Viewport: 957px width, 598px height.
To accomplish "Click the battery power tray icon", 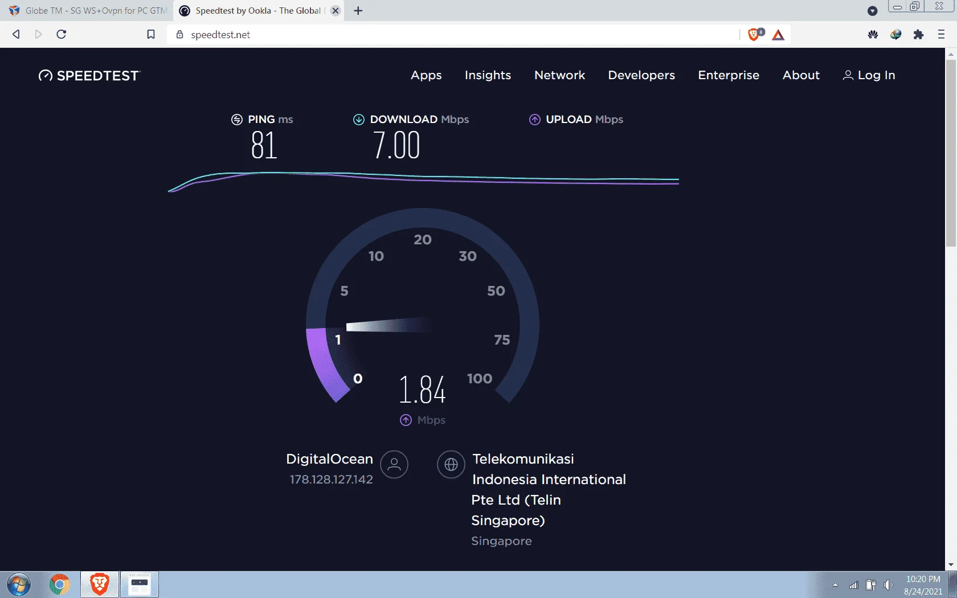I will [x=870, y=585].
